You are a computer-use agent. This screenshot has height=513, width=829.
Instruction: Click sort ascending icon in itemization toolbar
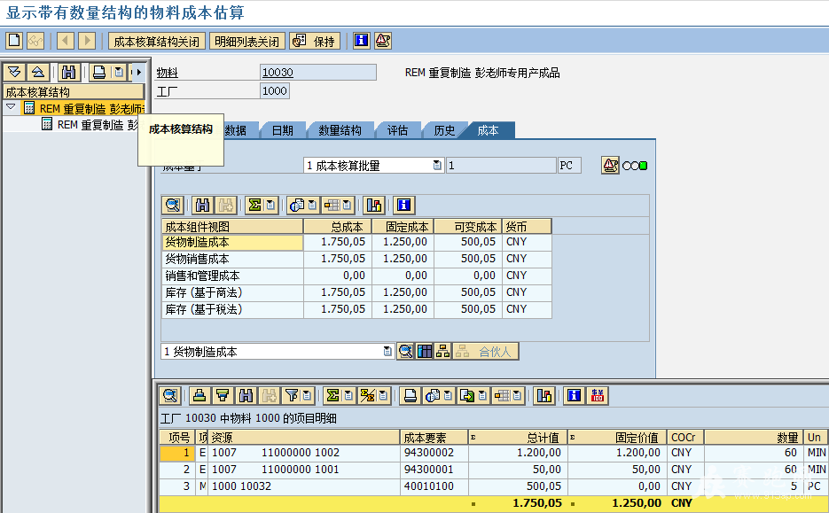point(199,395)
